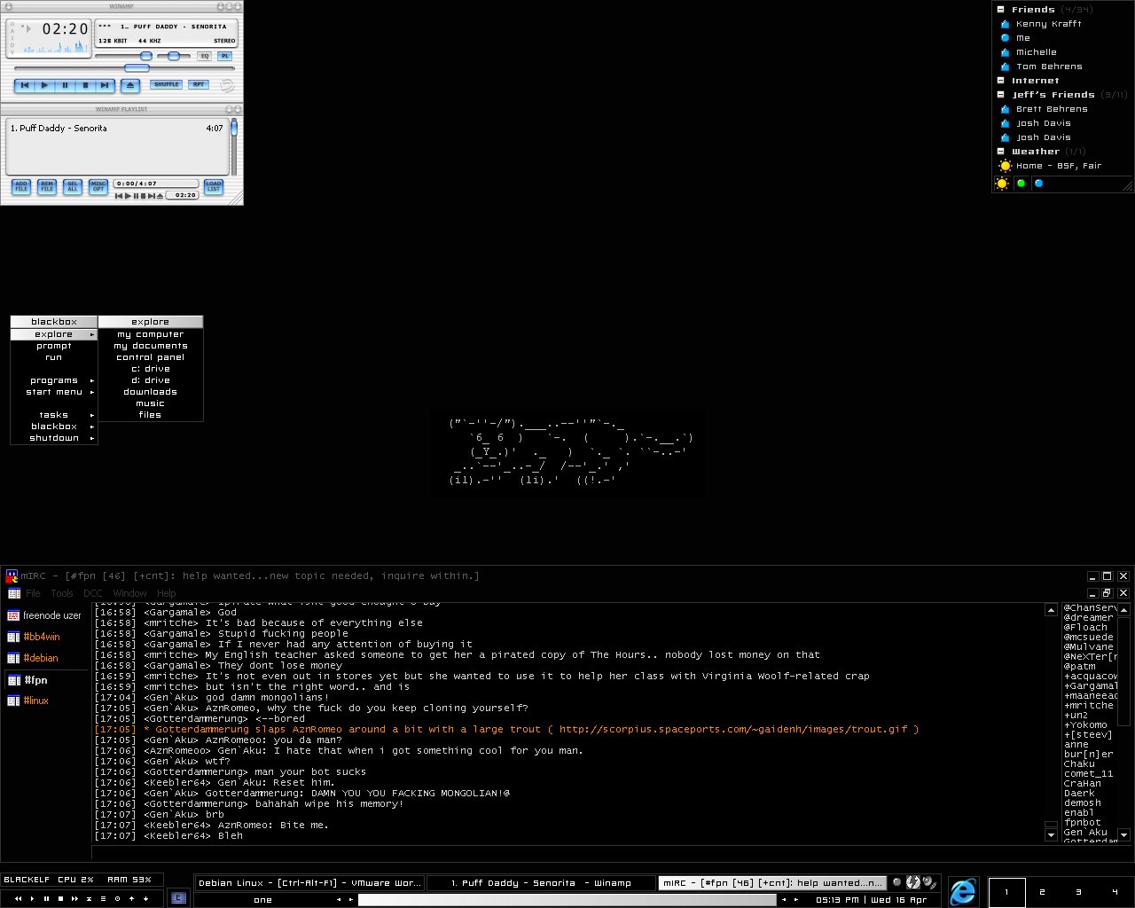Open the trout.gif link in chat
Viewport: 1135px width, 908px height.
coord(733,730)
